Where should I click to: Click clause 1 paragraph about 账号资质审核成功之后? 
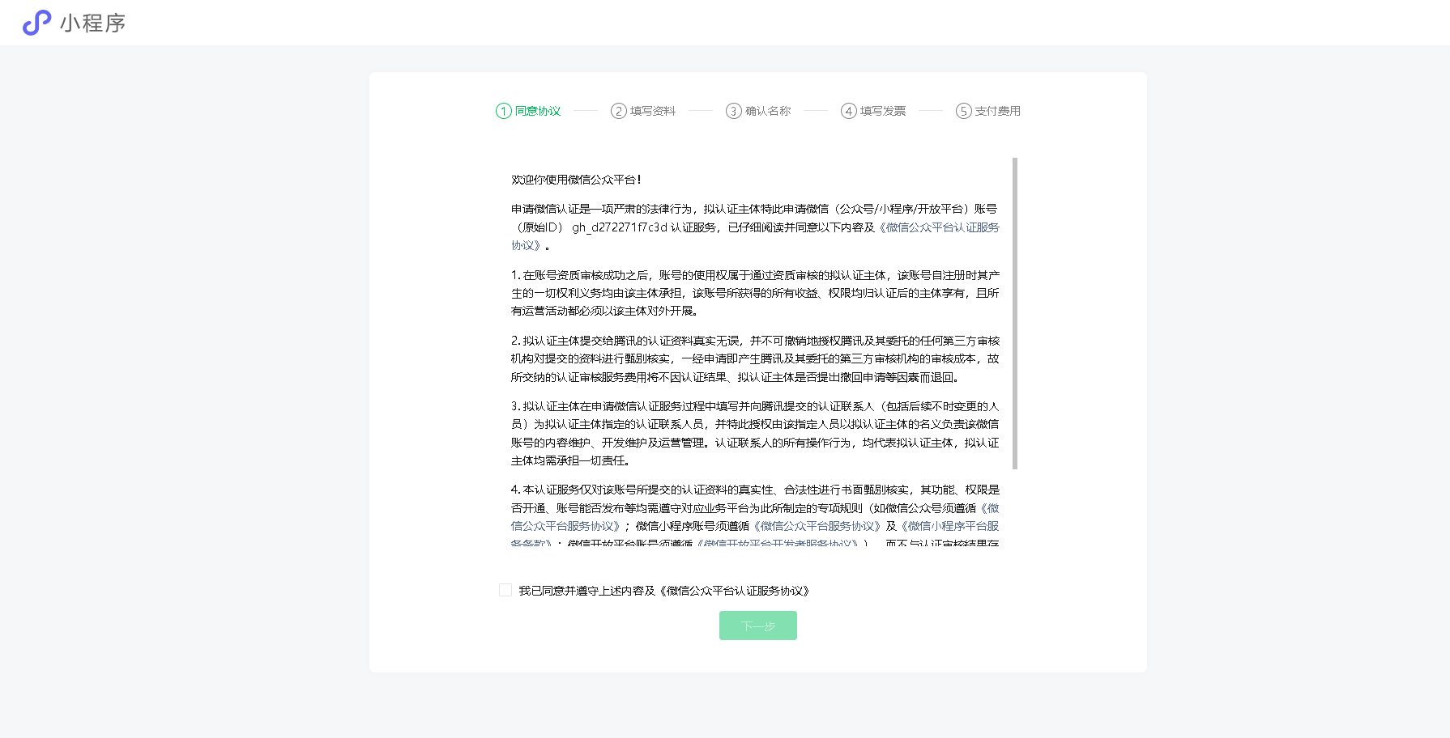coord(755,293)
